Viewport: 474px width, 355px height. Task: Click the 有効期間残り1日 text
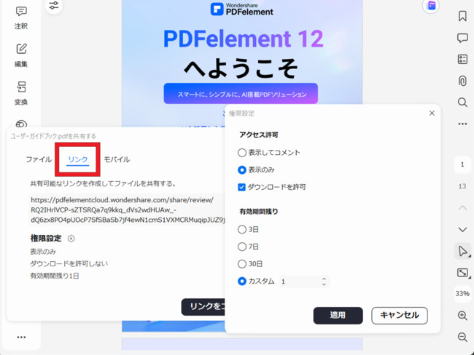click(55, 276)
